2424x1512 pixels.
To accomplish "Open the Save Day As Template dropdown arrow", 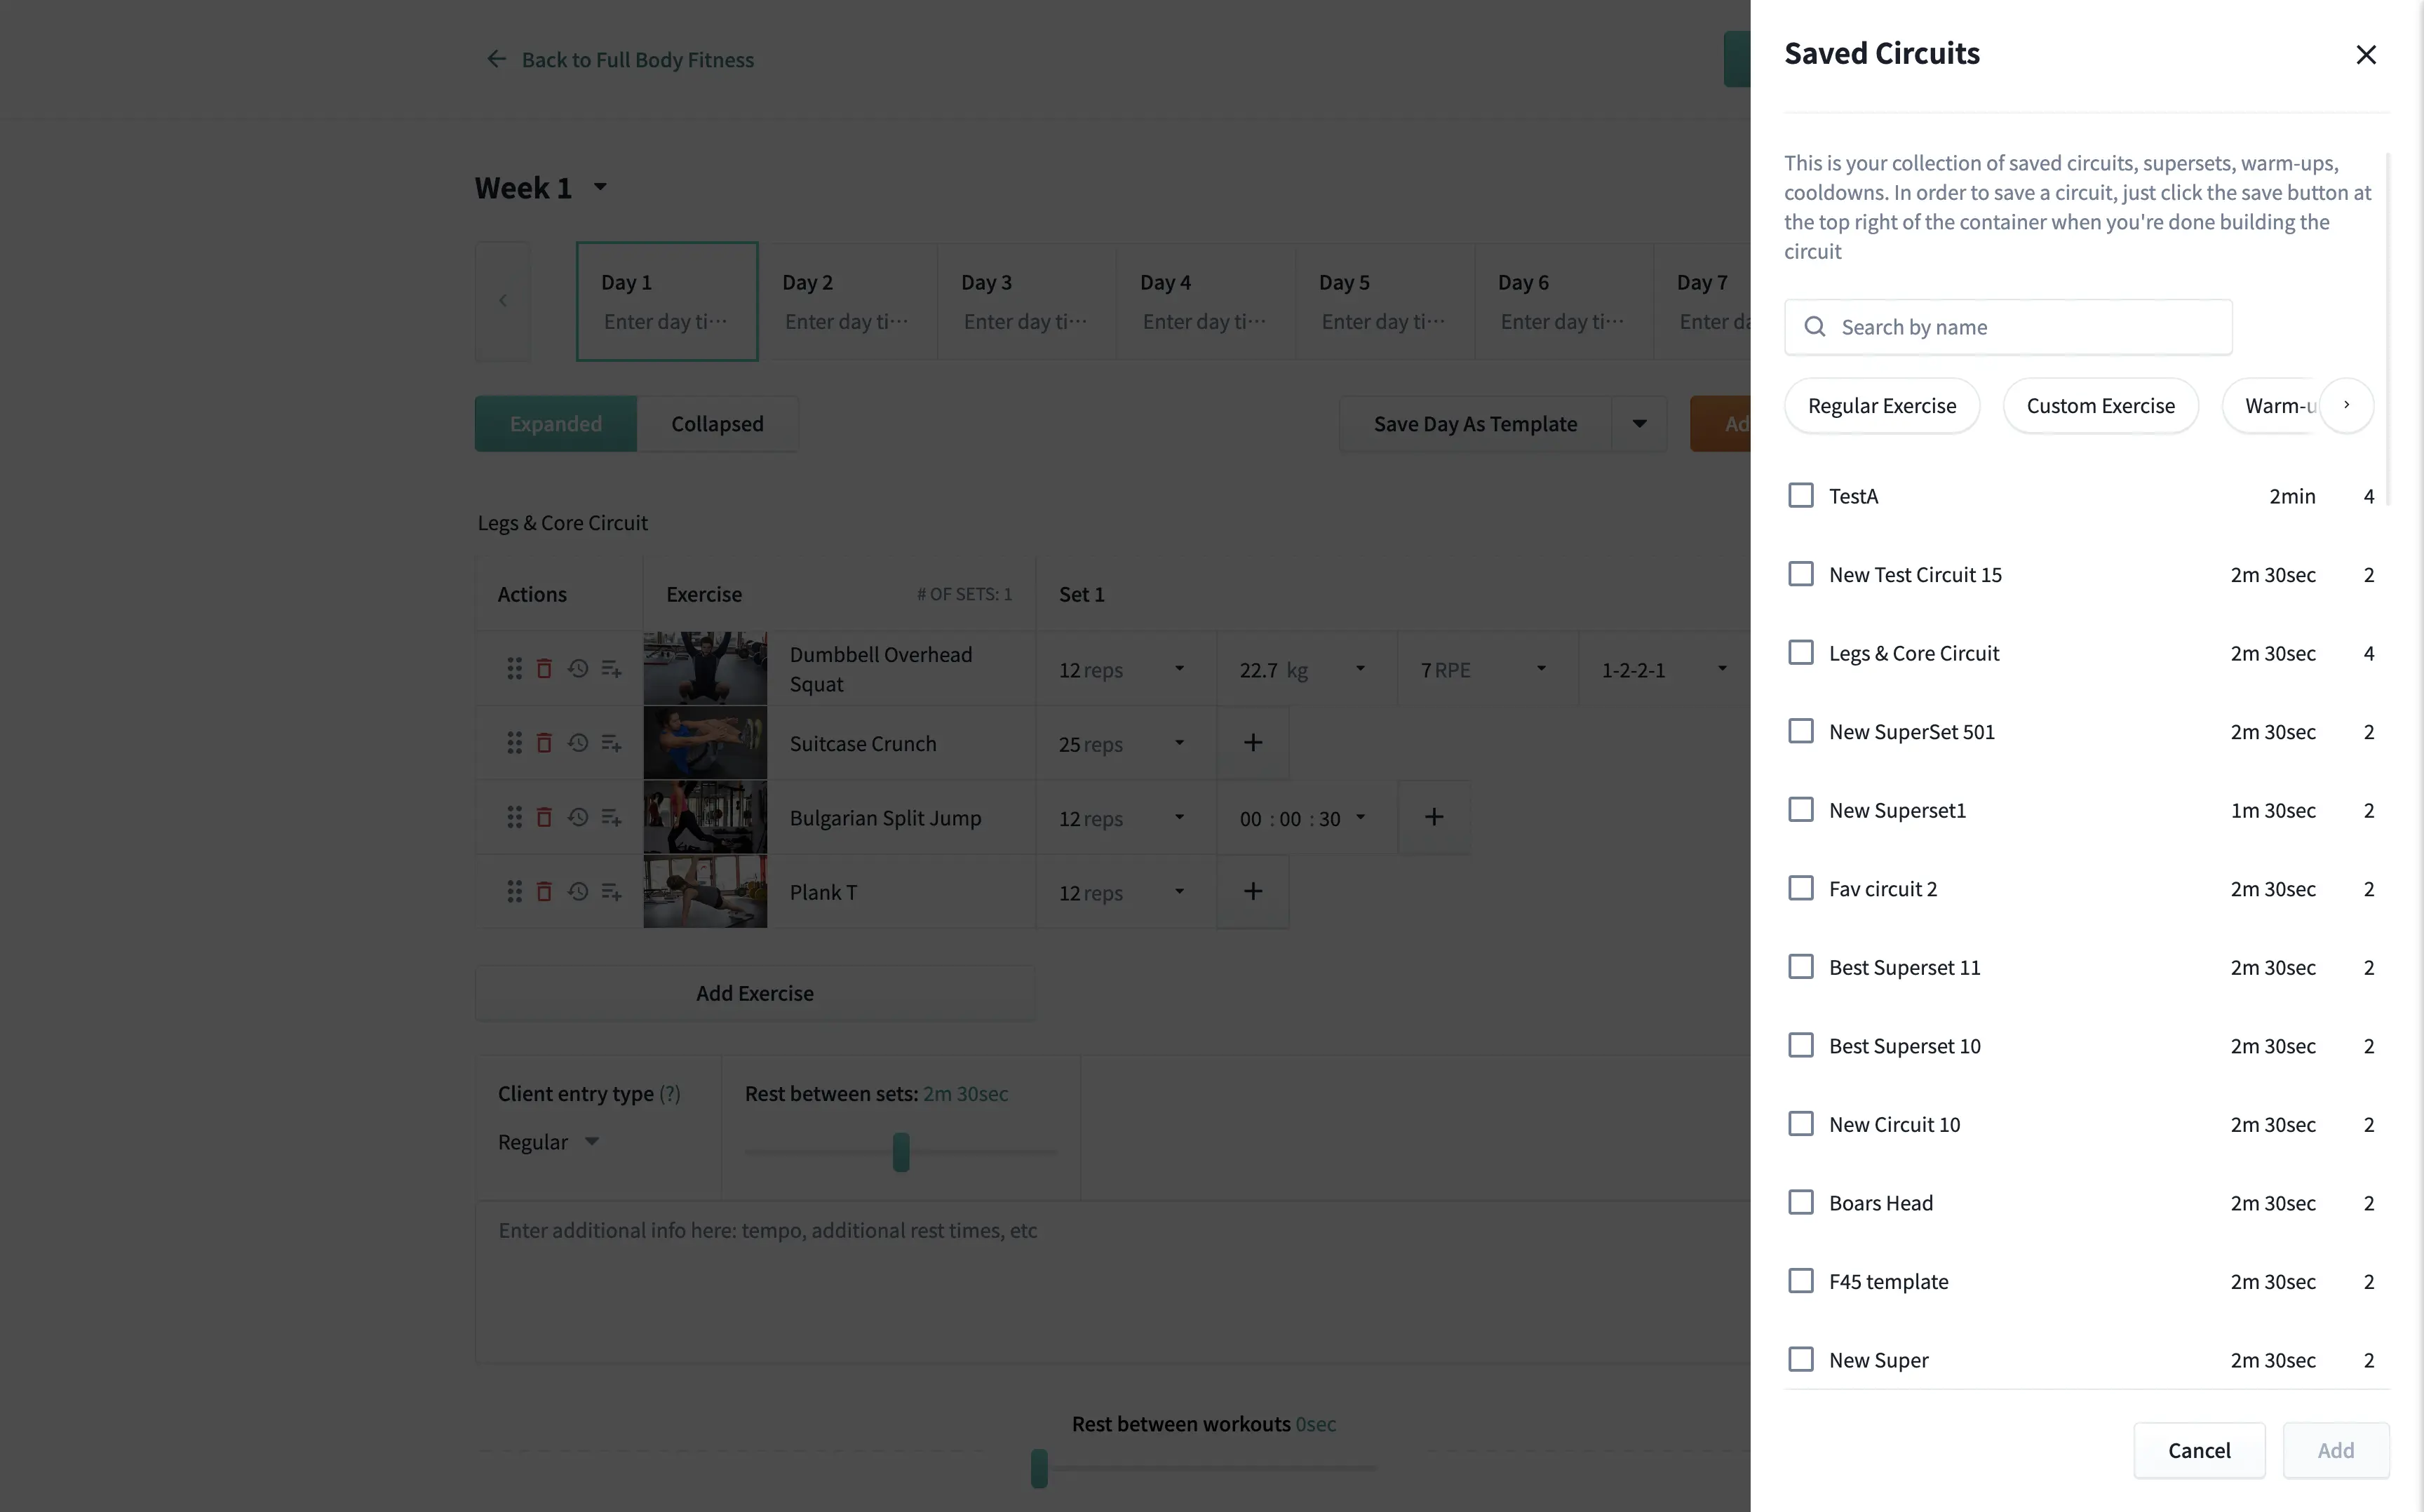I will tap(1639, 423).
